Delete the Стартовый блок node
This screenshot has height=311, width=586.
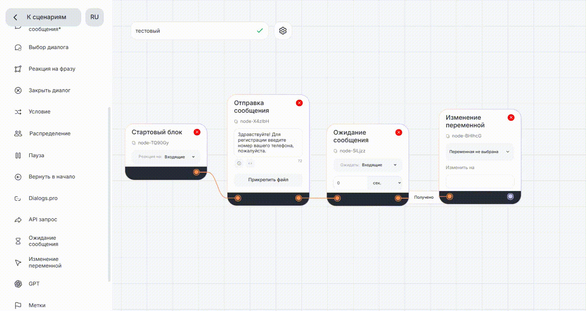pyautogui.click(x=197, y=132)
